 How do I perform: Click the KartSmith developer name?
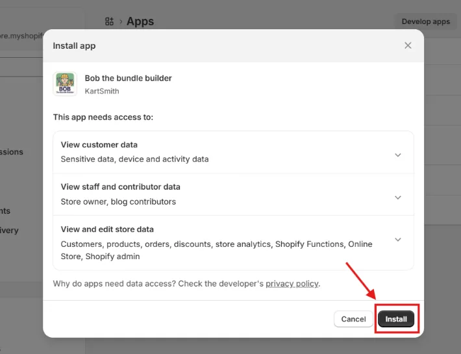click(x=102, y=91)
